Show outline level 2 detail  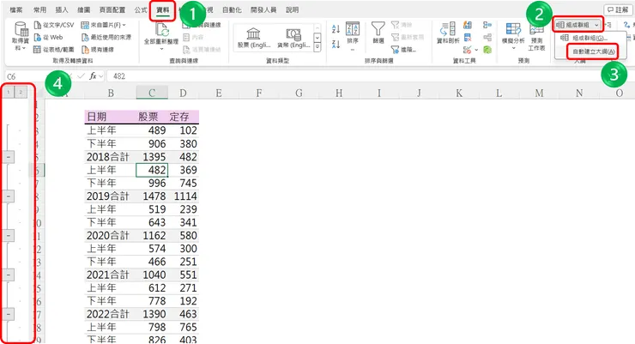pyautogui.click(x=21, y=93)
